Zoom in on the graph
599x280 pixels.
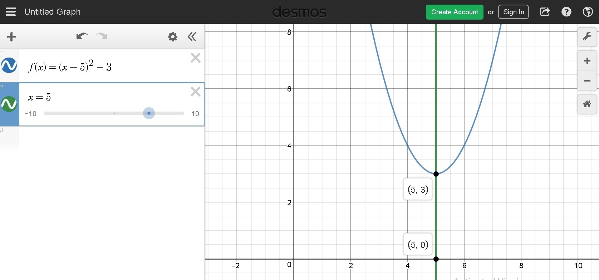[587, 61]
